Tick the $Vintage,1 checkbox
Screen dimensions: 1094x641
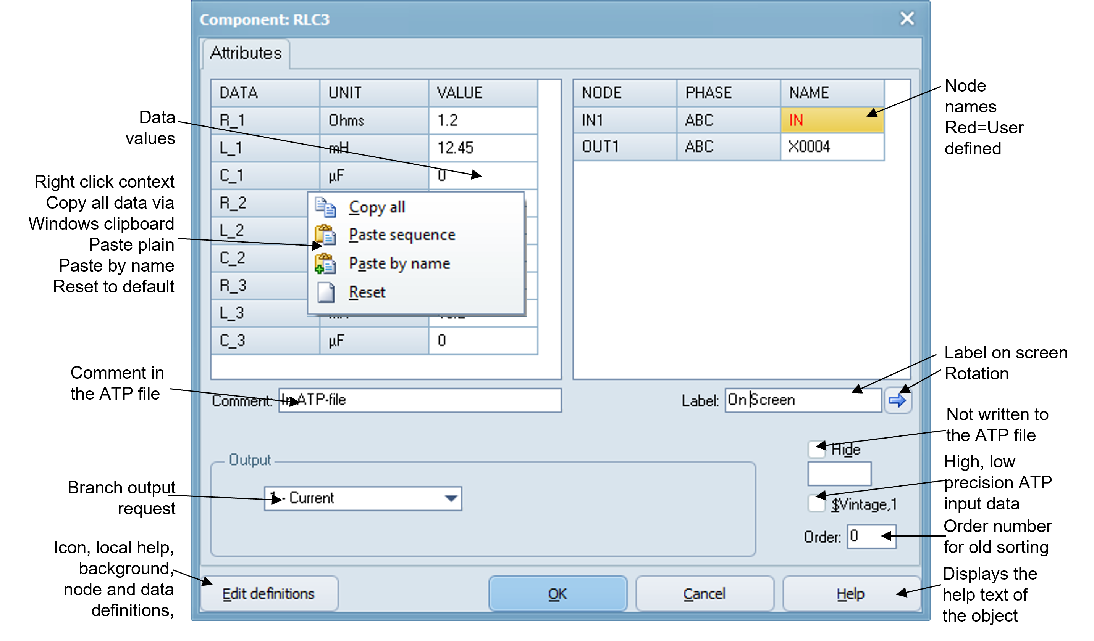point(816,504)
